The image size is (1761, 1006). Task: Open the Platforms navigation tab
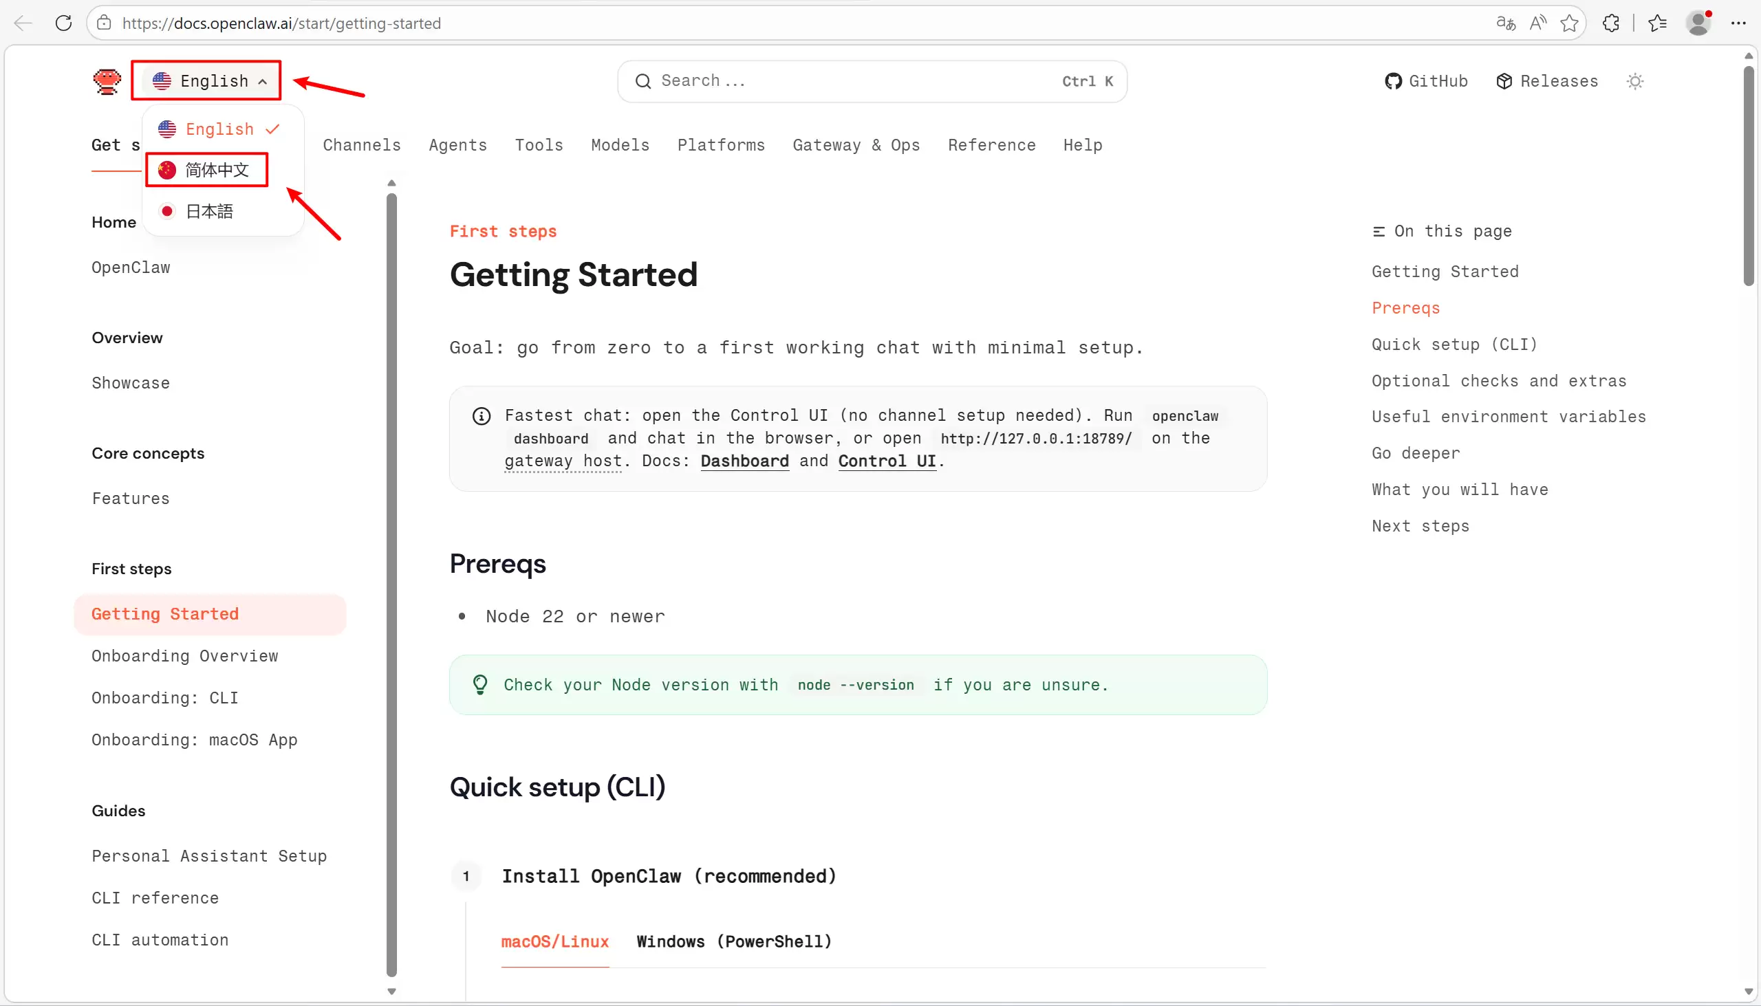721,145
